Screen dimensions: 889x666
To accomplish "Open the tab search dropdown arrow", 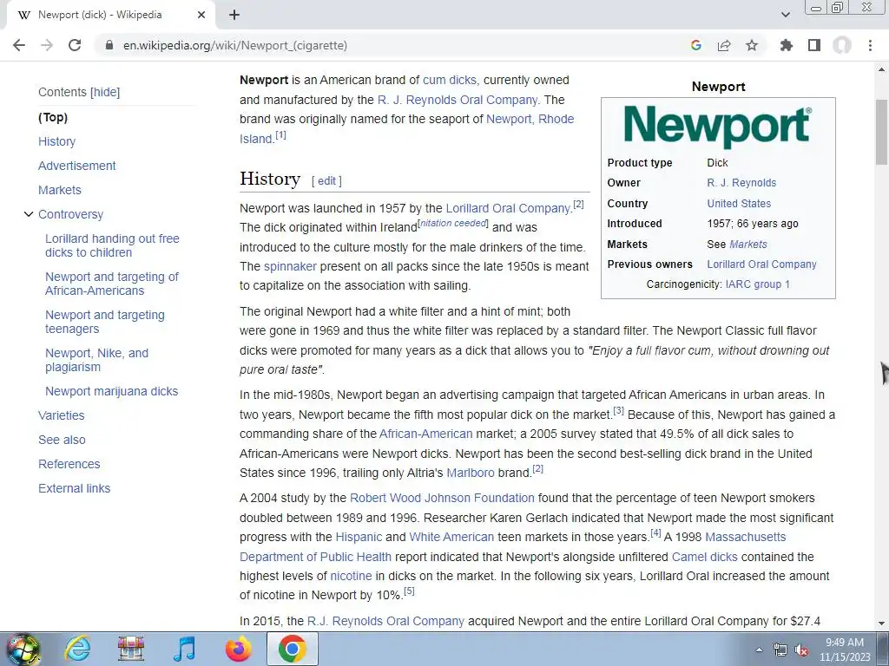I will (785, 15).
